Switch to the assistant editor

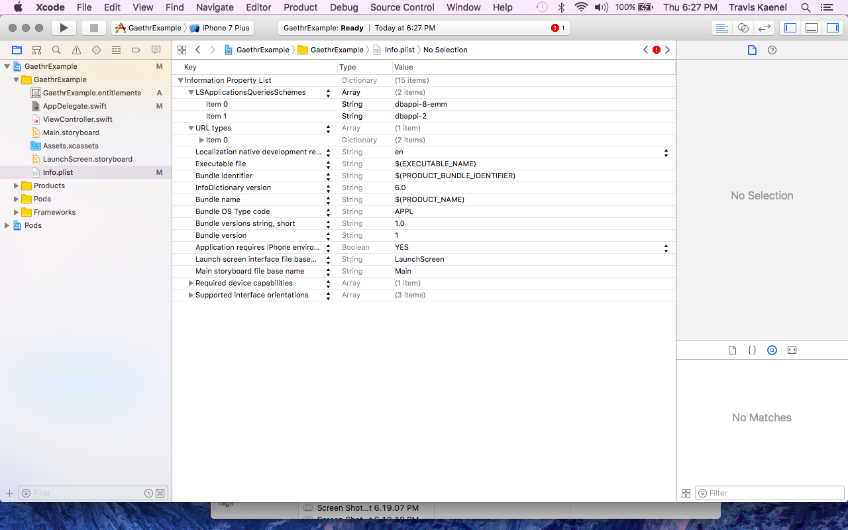click(743, 28)
